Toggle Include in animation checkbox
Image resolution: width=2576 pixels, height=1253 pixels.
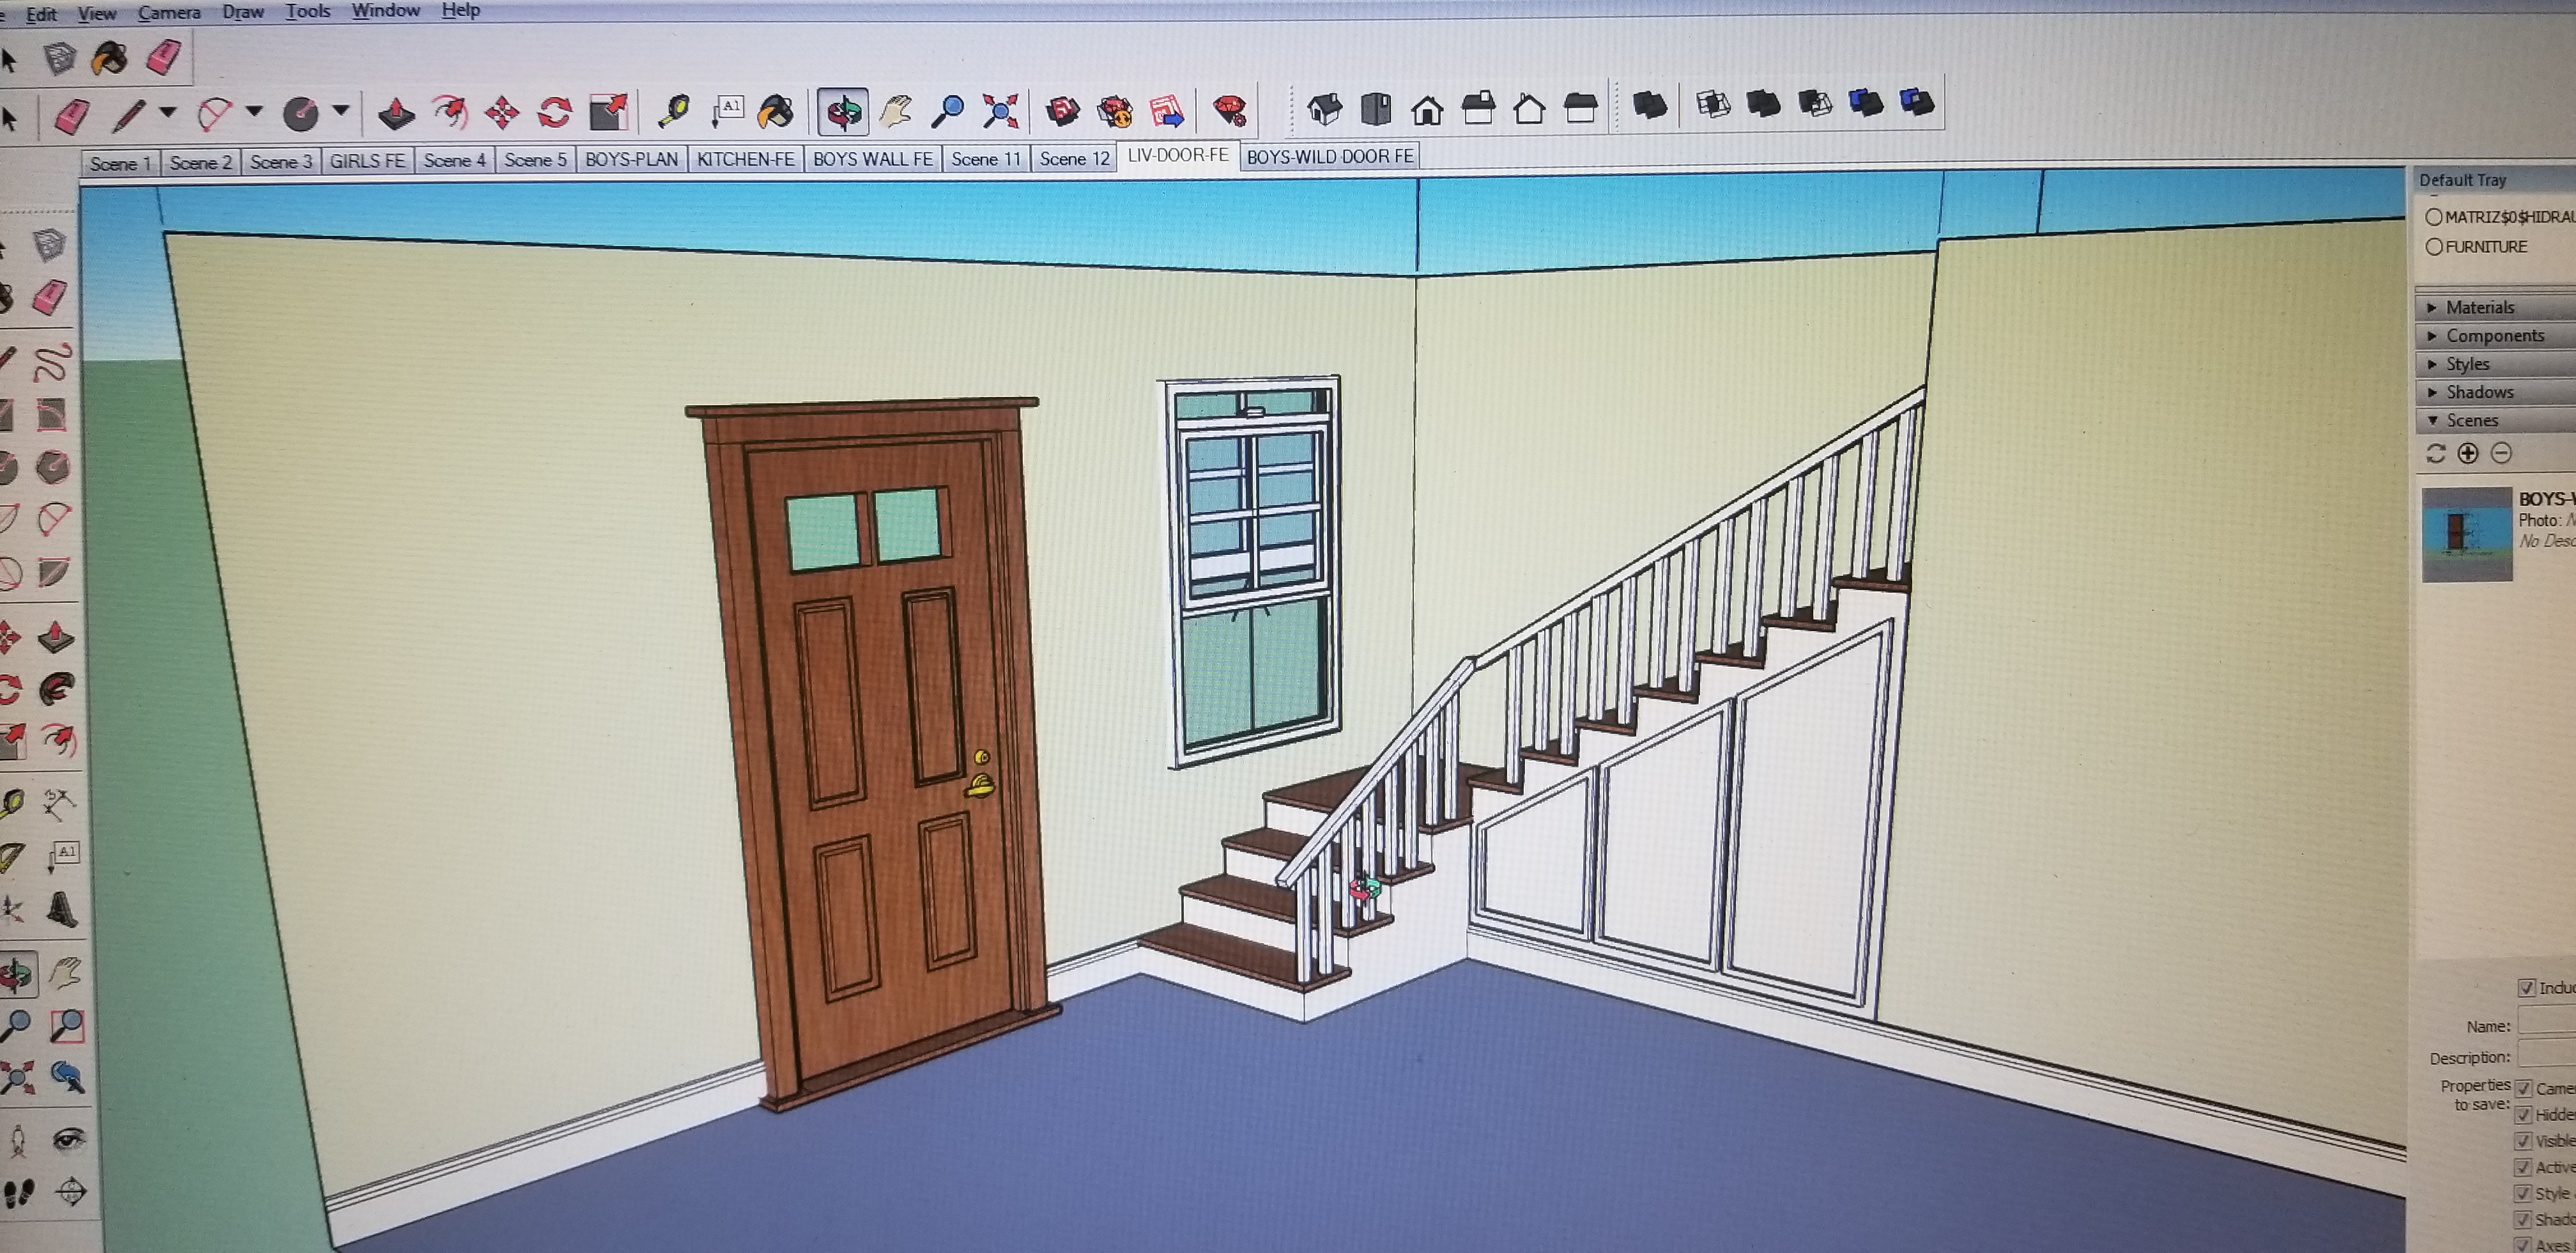pos(2527,988)
